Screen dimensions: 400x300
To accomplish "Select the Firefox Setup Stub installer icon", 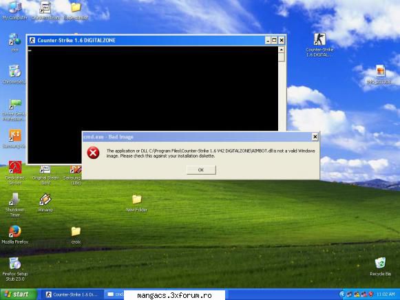I will [x=14, y=269].
